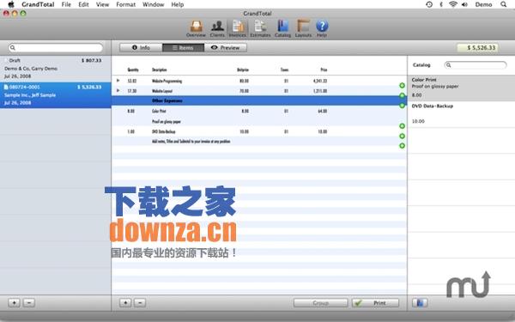This screenshot has height=322, width=515.
Task: Click the Group button
Action: (x=320, y=303)
